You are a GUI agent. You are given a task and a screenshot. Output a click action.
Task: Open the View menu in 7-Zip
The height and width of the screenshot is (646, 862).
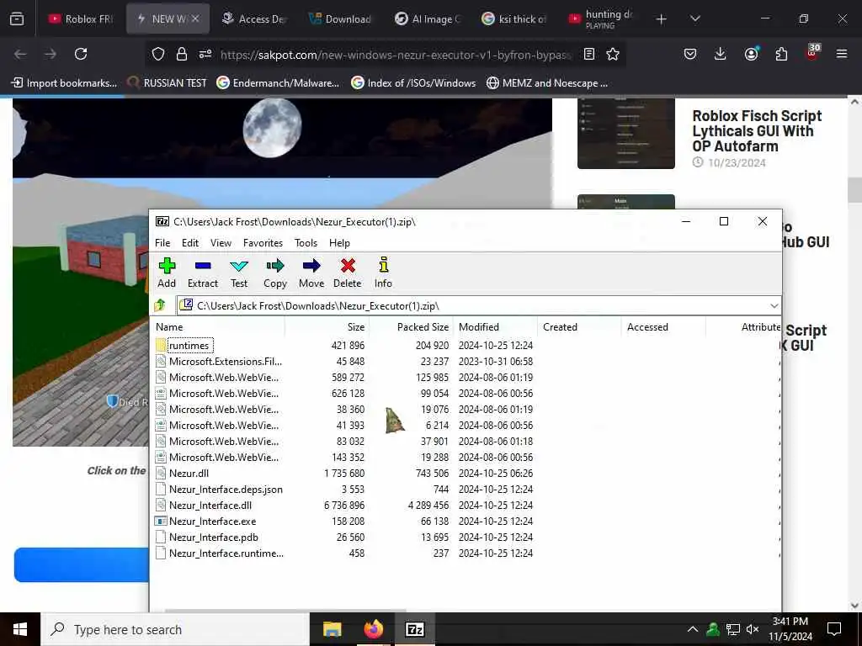coord(221,243)
